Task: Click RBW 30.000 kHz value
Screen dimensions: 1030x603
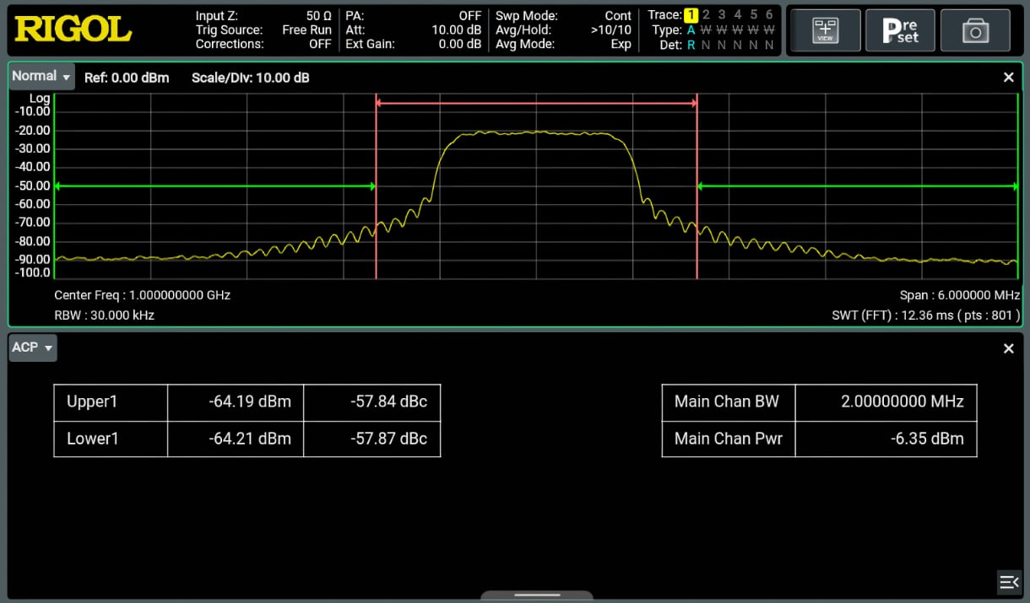Action: [104, 315]
